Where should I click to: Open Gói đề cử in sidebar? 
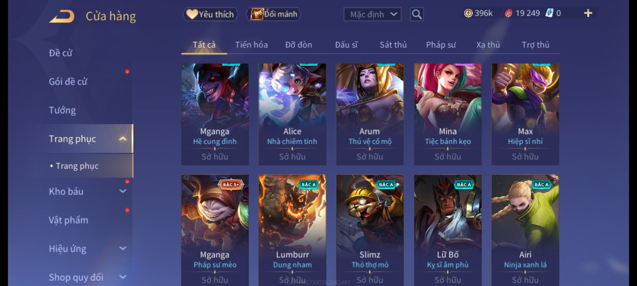click(68, 82)
